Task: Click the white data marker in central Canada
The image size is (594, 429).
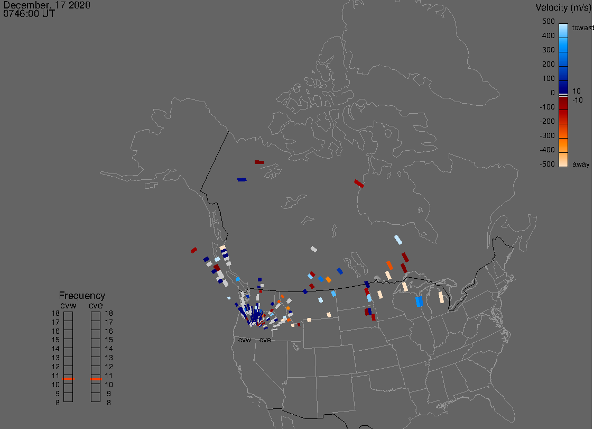Action: (314, 249)
